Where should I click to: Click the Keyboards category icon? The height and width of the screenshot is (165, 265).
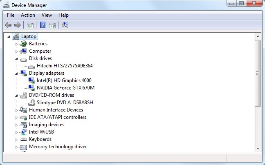(x=23, y=139)
